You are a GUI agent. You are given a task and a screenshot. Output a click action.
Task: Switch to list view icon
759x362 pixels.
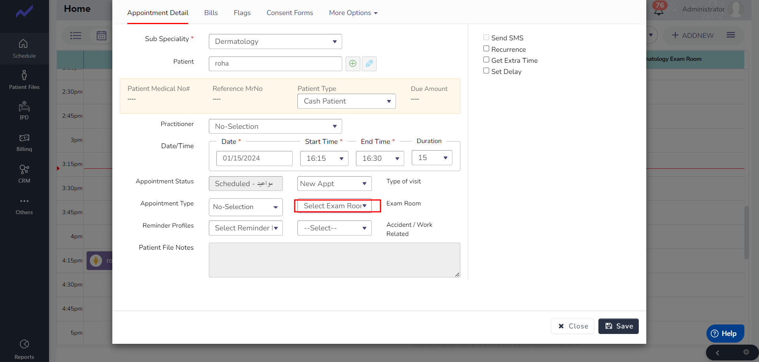[76, 36]
